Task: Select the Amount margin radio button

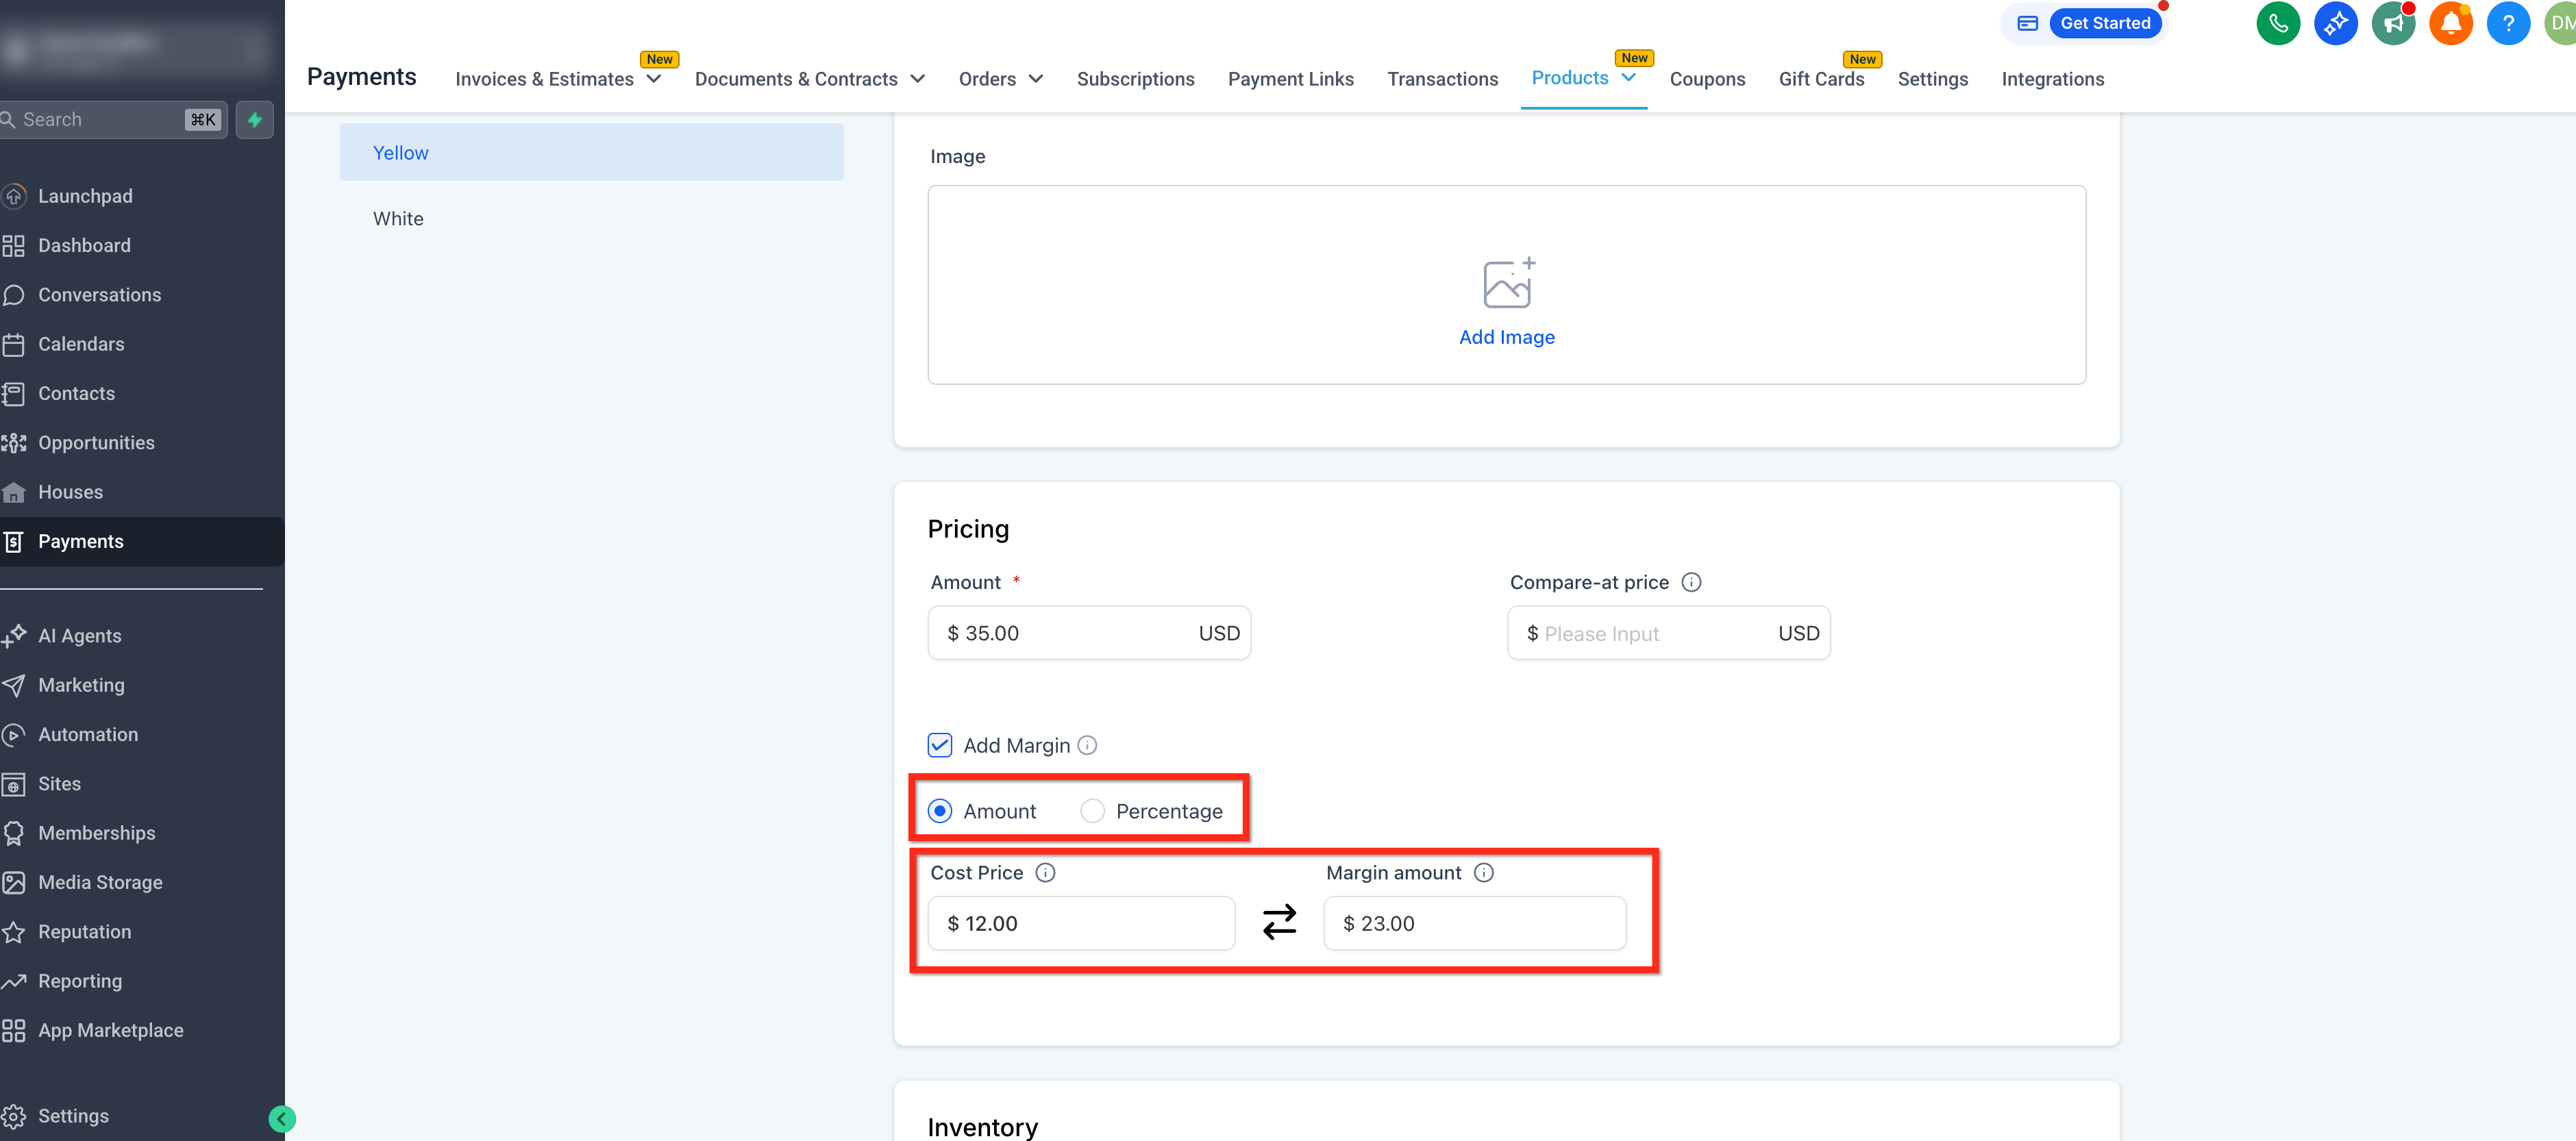Action: click(939, 811)
